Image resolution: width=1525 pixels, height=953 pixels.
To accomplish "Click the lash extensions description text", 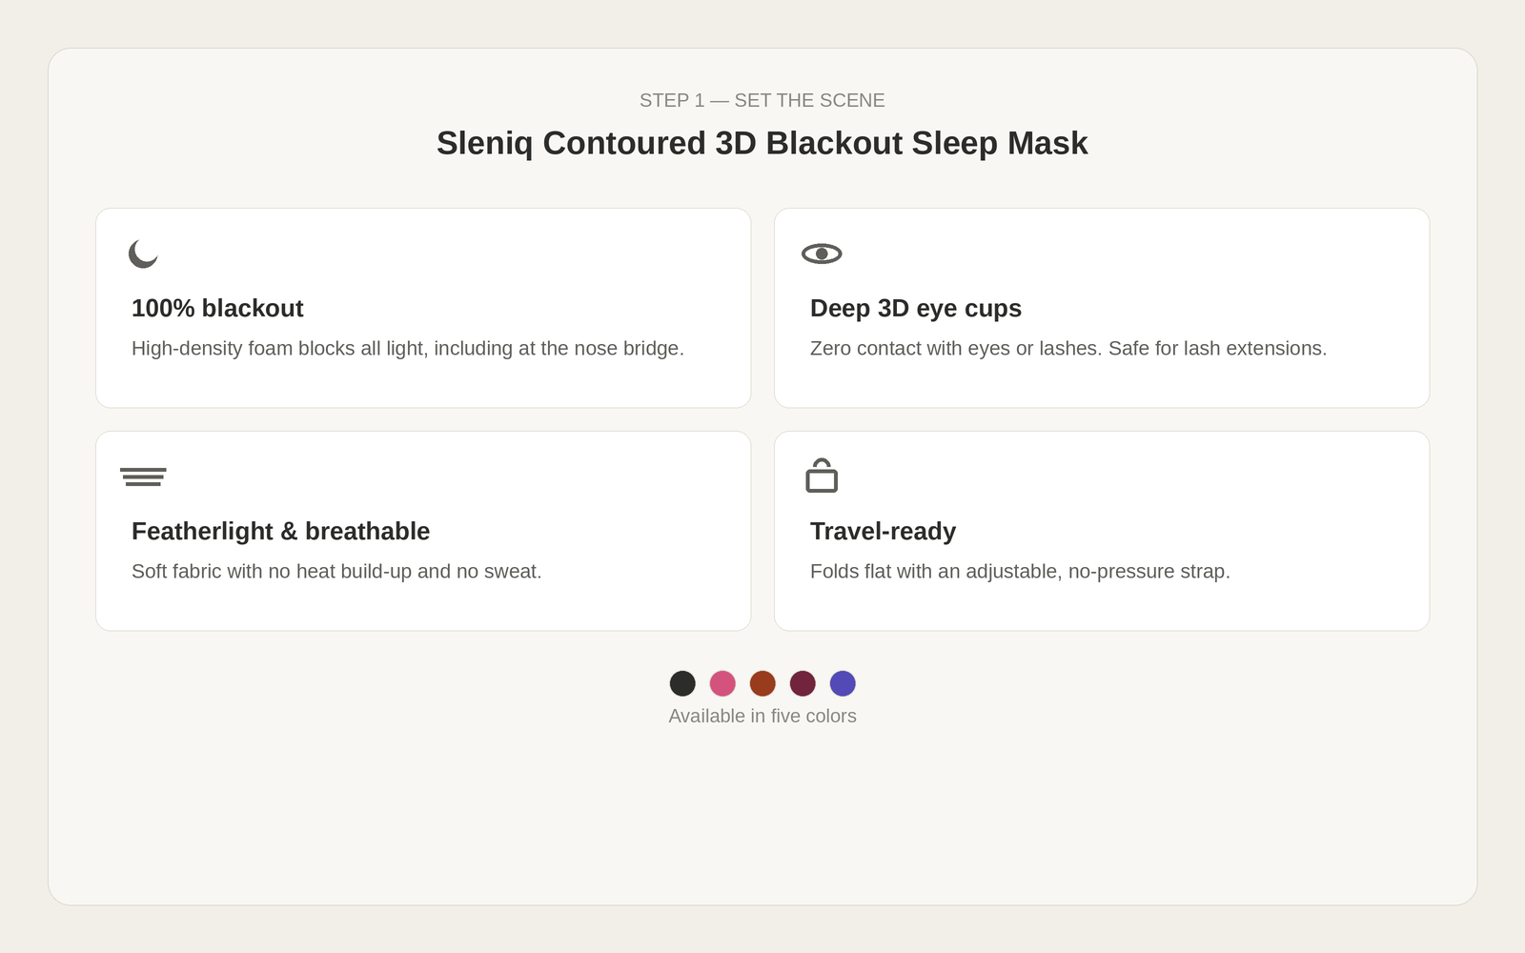I will coord(1068,349).
